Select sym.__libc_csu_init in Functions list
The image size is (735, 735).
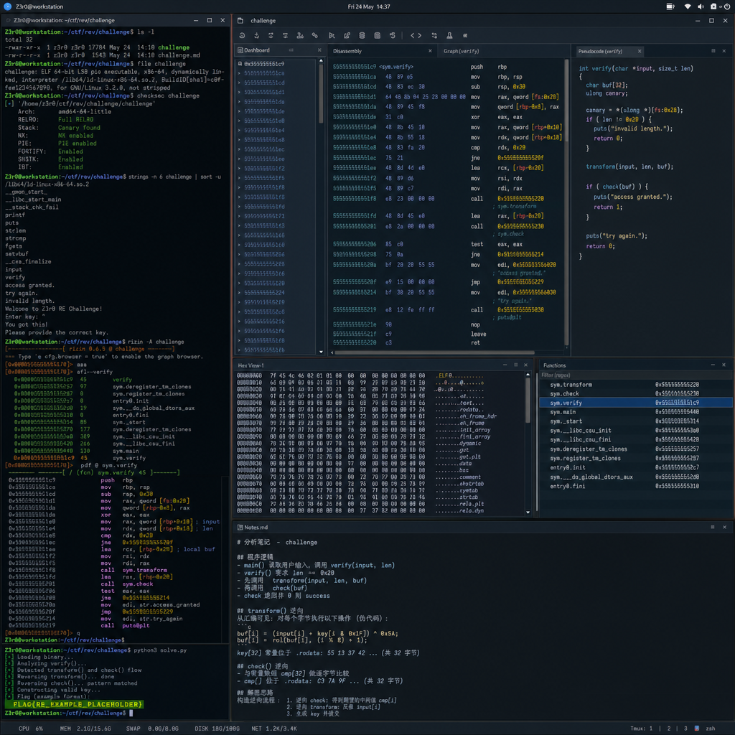tap(635, 431)
